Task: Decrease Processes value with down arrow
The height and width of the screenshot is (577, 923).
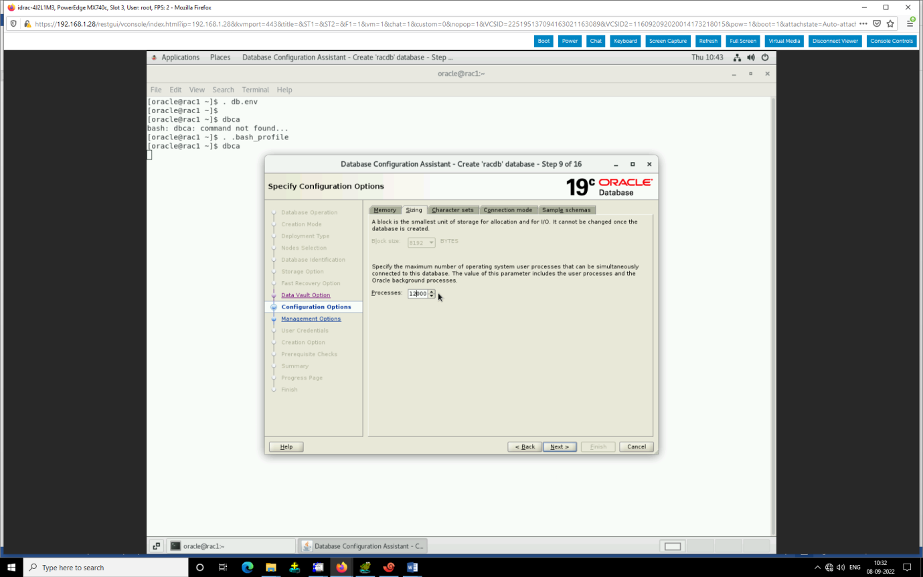Action: point(432,296)
